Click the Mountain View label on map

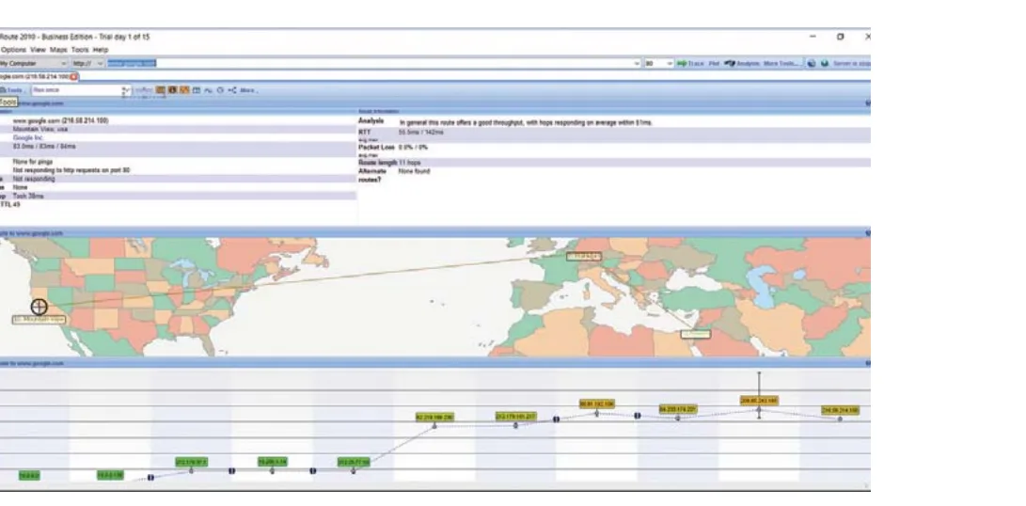tap(39, 320)
